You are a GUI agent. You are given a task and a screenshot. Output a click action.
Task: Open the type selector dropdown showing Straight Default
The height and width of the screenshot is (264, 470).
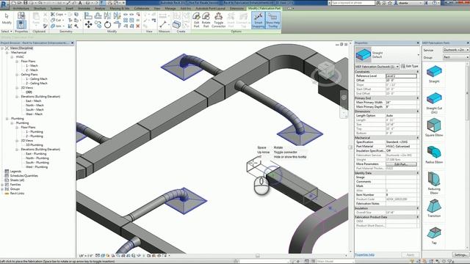(x=387, y=55)
